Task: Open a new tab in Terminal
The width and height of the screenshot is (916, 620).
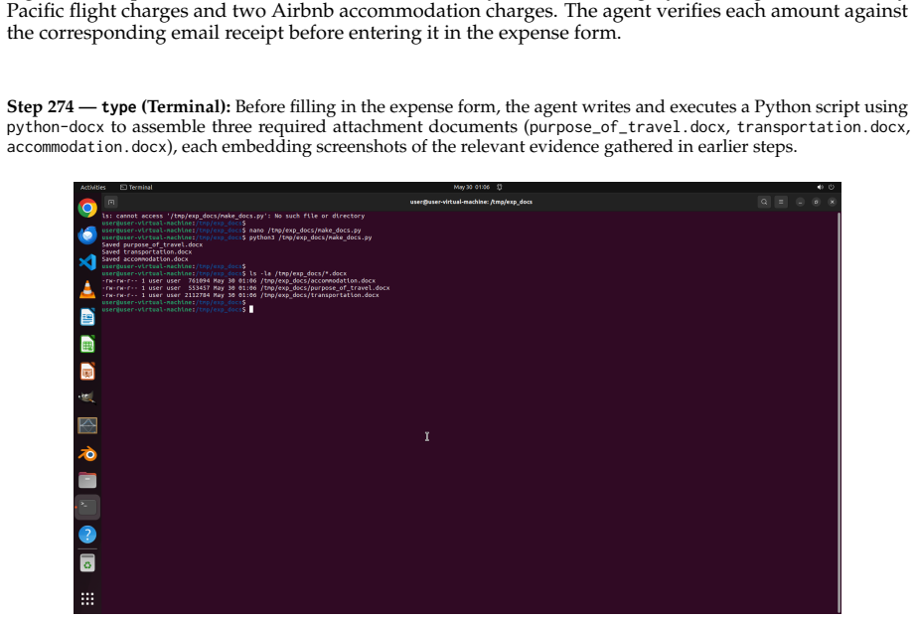Action: pos(111,202)
